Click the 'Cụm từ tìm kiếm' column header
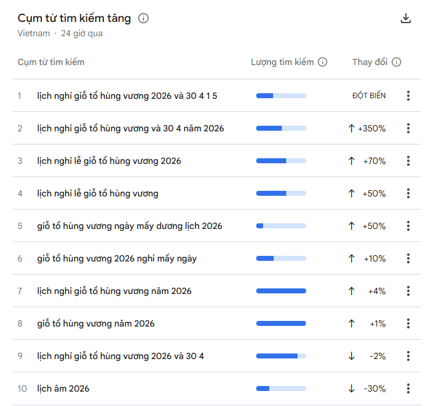Image resolution: width=424 pixels, height=406 pixels. (51, 62)
